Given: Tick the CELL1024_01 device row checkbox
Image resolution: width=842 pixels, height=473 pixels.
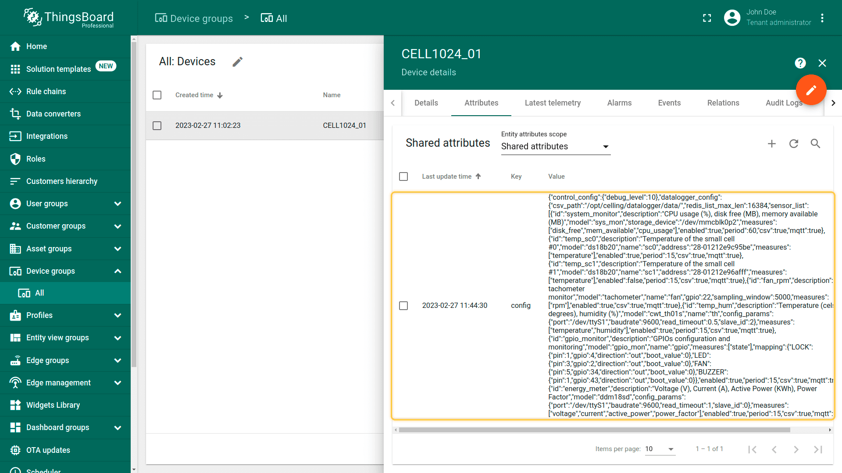Looking at the screenshot, I should tap(157, 126).
